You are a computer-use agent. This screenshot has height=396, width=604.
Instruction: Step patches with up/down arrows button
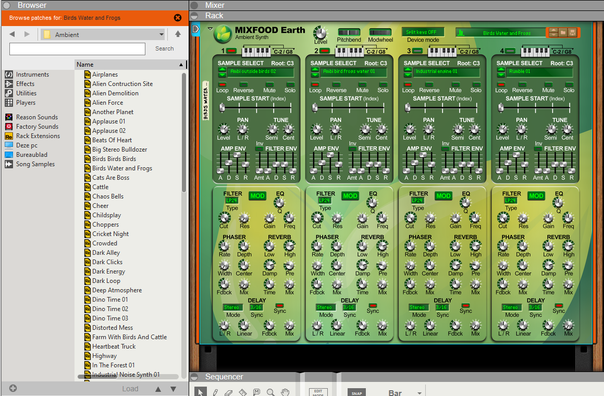click(x=553, y=33)
